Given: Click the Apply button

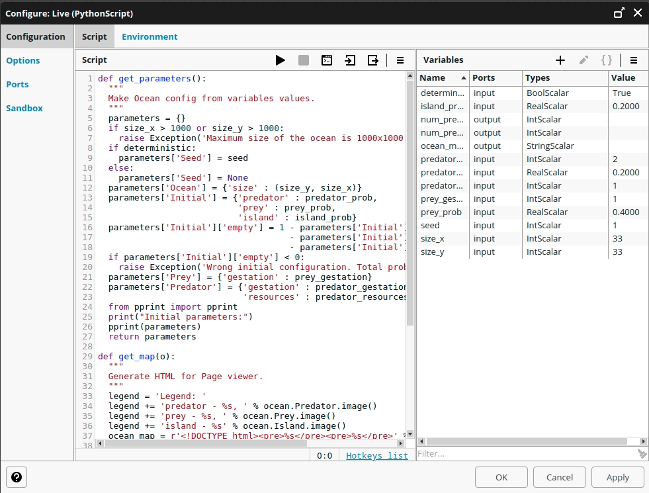Looking at the screenshot, I should tap(618, 477).
